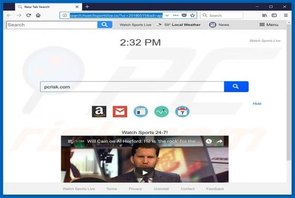Open the news page shortcut icon
The width and height of the screenshot is (295, 198).
141,112
